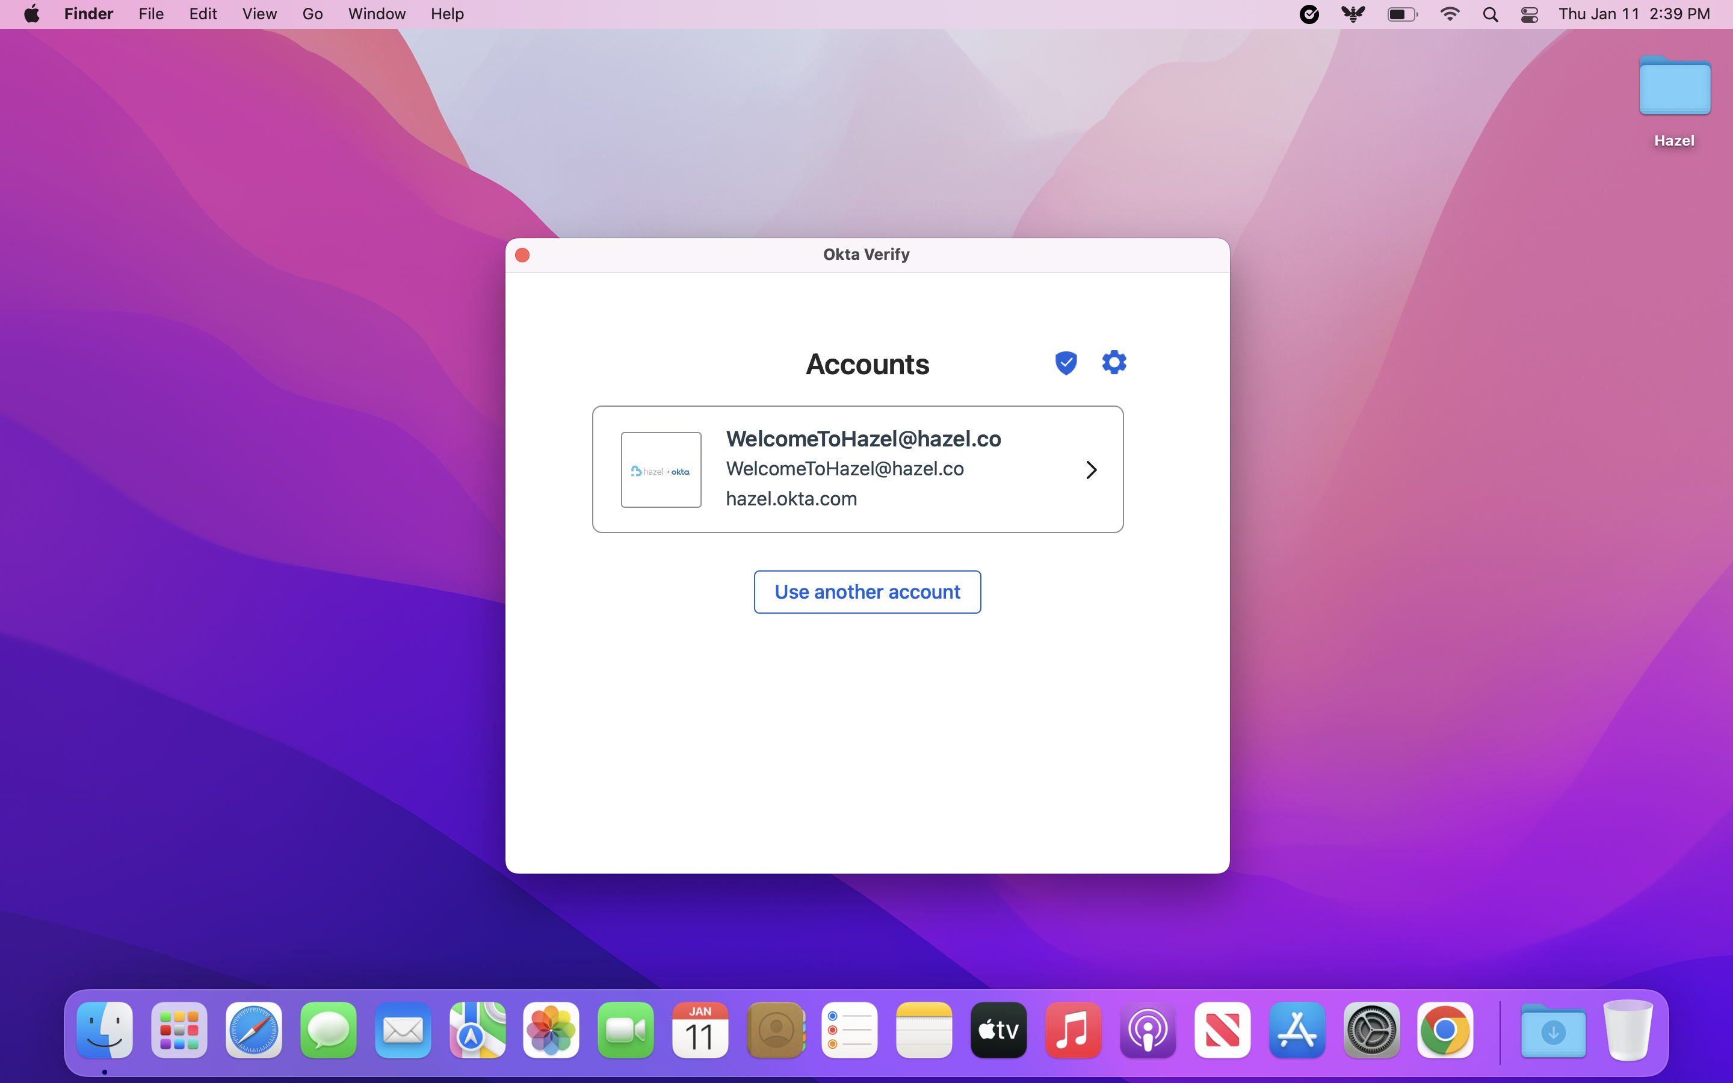Click the hazel okta logo thumbnail

tap(661, 470)
